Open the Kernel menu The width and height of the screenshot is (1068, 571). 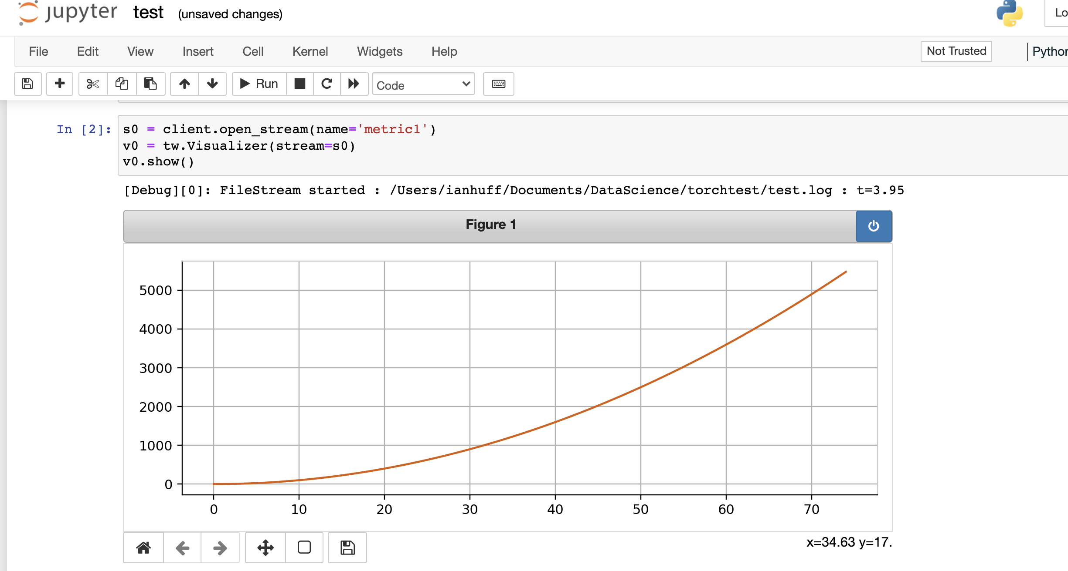310,51
